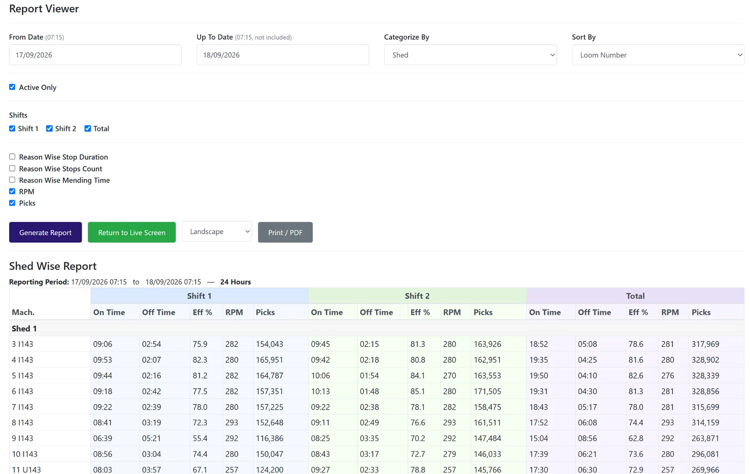This screenshot has height=474, width=750.
Task: Enable Reason Wise Mending Time
Action: point(12,180)
